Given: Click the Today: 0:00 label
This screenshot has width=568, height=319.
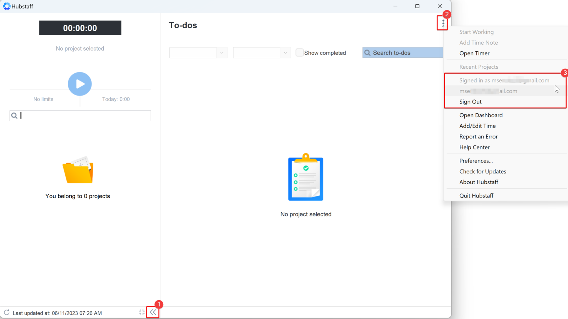Looking at the screenshot, I should pyautogui.click(x=116, y=99).
